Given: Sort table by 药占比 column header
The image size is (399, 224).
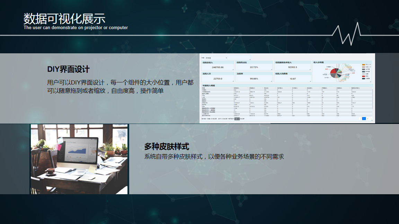Looking at the screenshot, I should coord(266,88).
